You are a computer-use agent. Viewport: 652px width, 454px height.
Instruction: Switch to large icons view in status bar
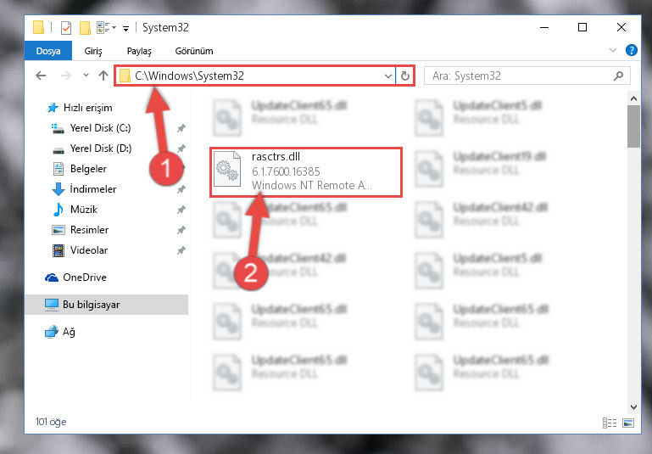pyautogui.click(x=628, y=423)
